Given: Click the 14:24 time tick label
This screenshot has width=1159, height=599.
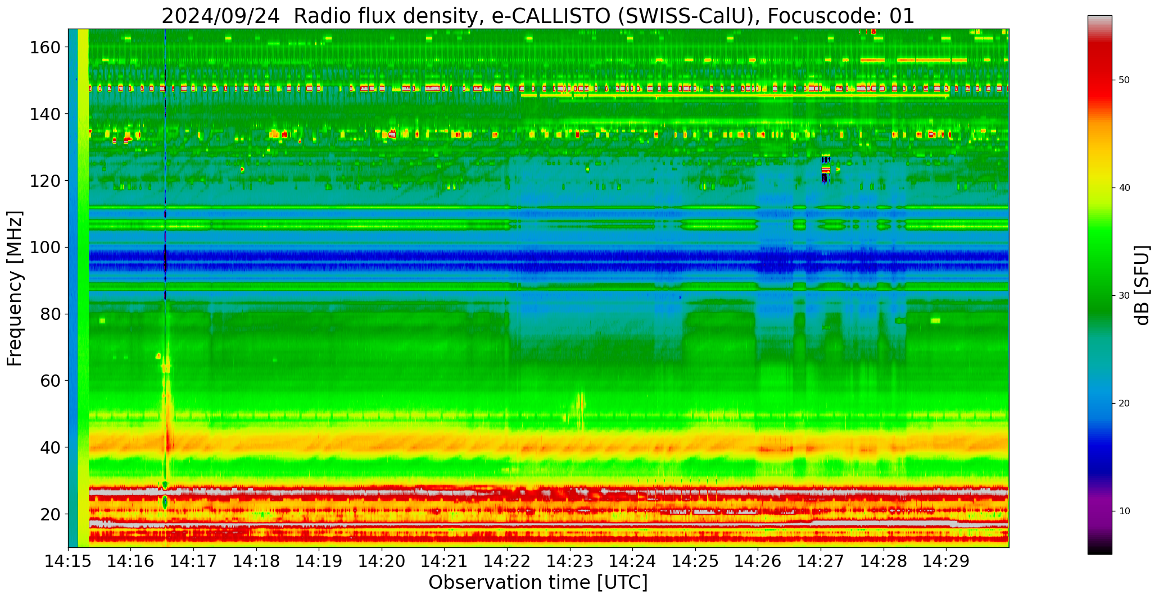Looking at the screenshot, I should coord(632,560).
